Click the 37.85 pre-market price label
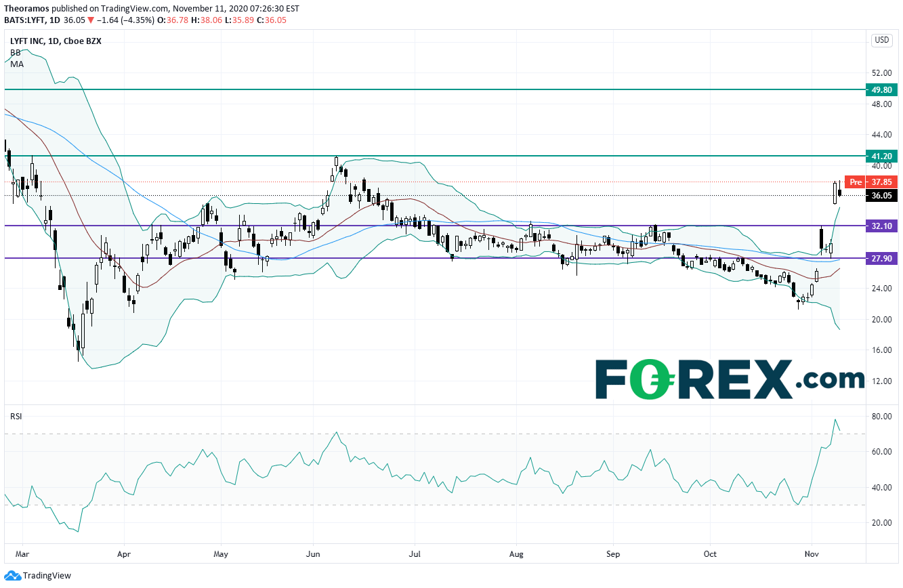 [882, 182]
